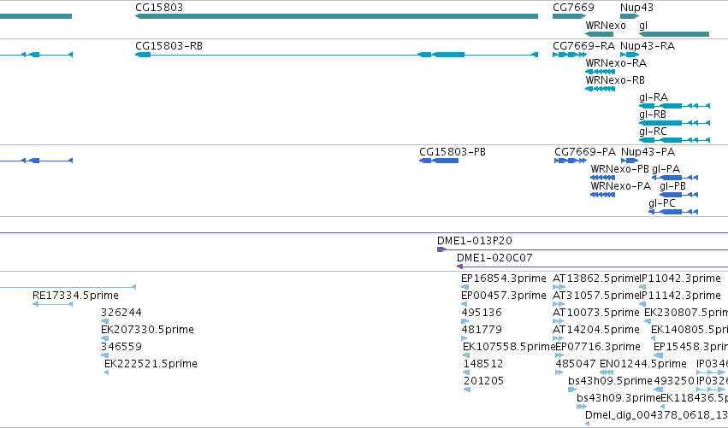Click the EP16854.3prime EST label
This screenshot has width=728, height=428.
pyautogui.click(x=504, y=278)
